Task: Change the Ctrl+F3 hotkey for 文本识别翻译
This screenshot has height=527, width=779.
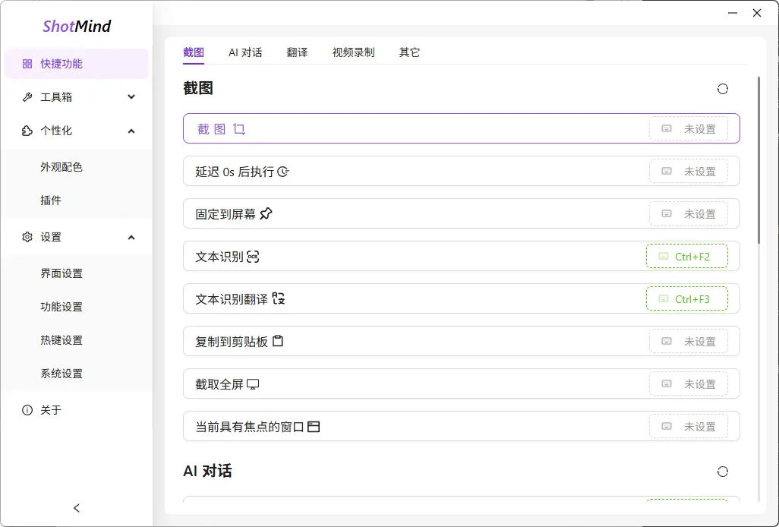Action: (x=687, y=298)
